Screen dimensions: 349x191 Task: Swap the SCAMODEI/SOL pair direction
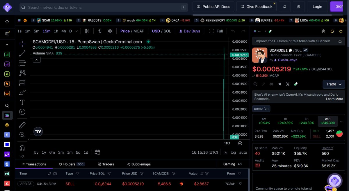click(306, 50)
